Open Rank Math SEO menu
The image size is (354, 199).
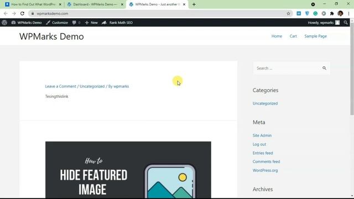coord(117,23)
